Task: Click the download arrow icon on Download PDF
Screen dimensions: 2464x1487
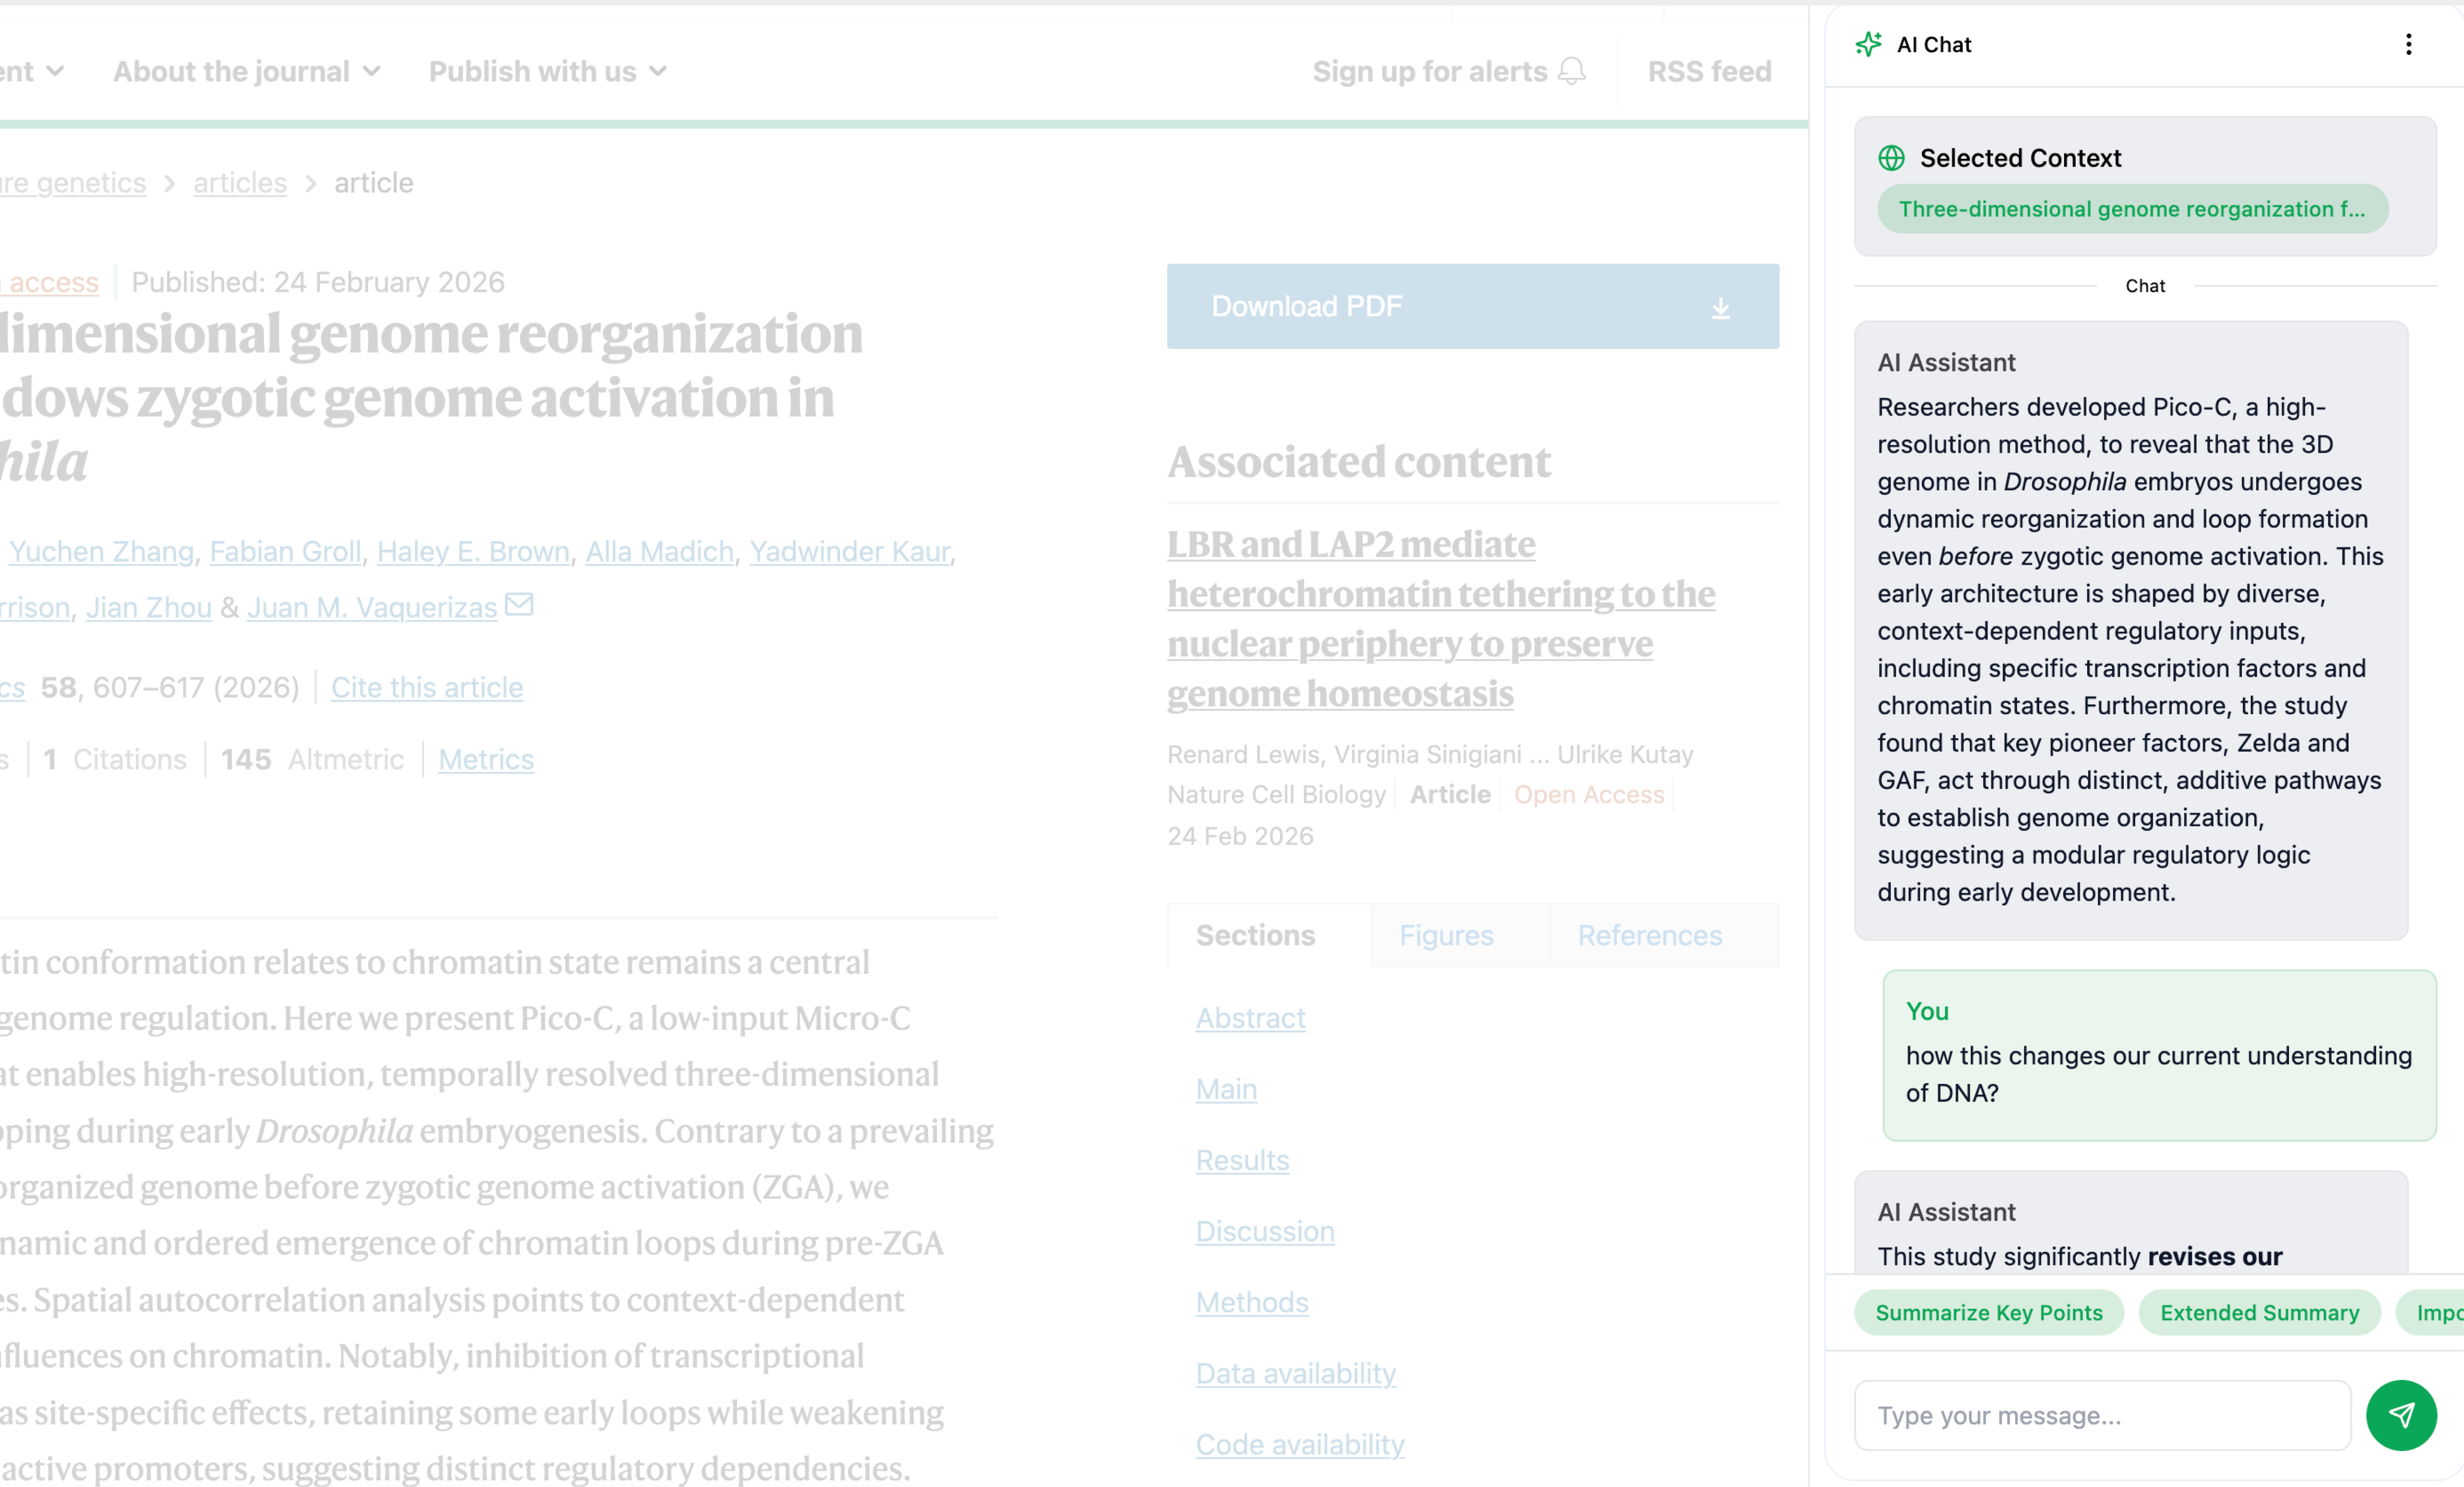Action: point(1720,308)
